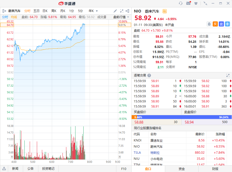This screenshot has width=232, height=172.
Task: Click the 64.70 price marker label
Action: pos(7,25)
